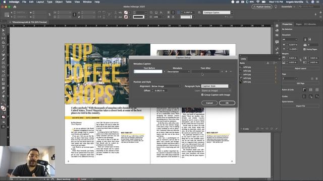Switch to the CC Libraries tab
The image size is (323, 181).
[x=310, y=24]
